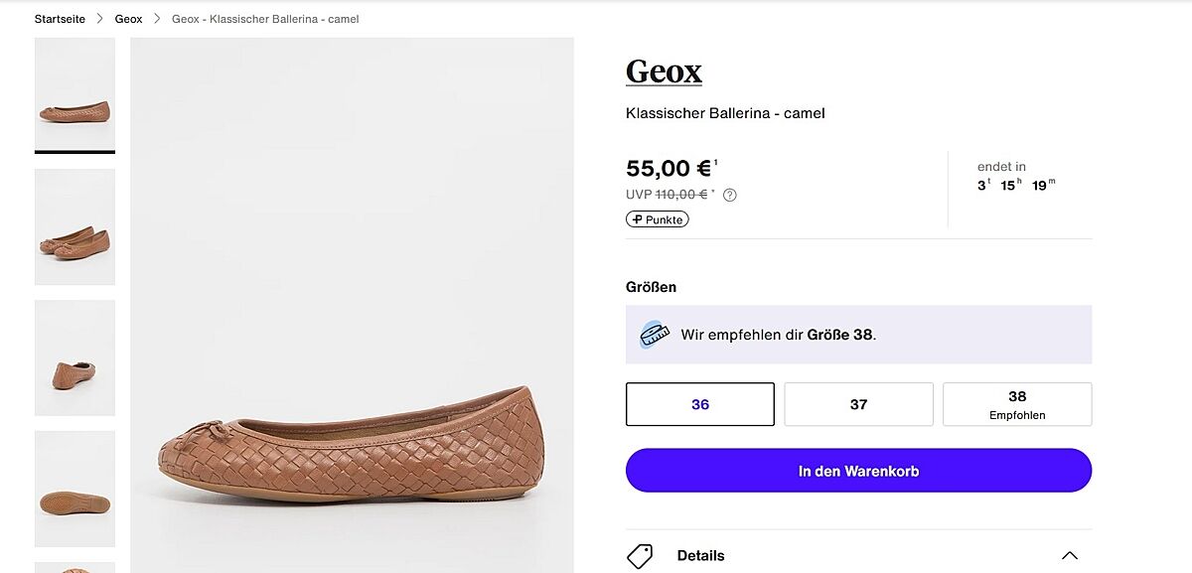Go to the Geox breadcrumb category
This screenshot has height=573, width=1192.
point(128,19)
